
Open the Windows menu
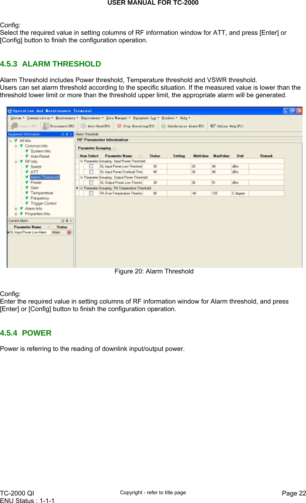click(169, 118)
